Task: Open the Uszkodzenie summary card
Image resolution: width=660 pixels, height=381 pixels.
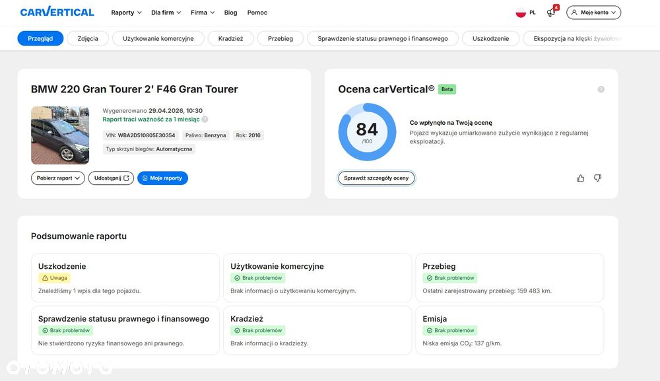Action: [x=125, y=278]
